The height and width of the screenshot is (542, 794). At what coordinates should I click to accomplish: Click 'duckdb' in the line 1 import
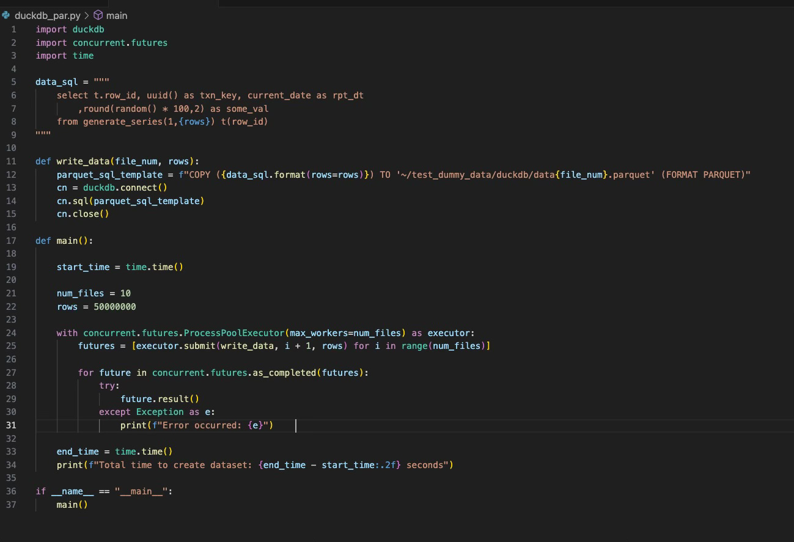89,29
